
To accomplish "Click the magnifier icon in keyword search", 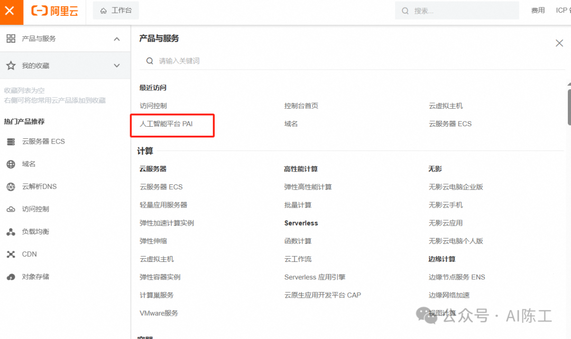I will pyautogui.click(x=150, y=61).
